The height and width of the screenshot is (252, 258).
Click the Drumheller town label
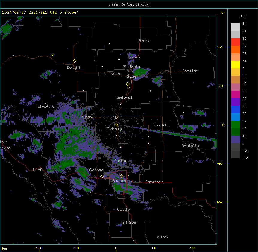pos(191,146)
